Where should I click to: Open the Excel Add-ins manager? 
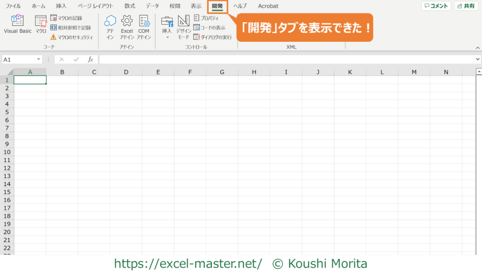(x=127, y=26)
